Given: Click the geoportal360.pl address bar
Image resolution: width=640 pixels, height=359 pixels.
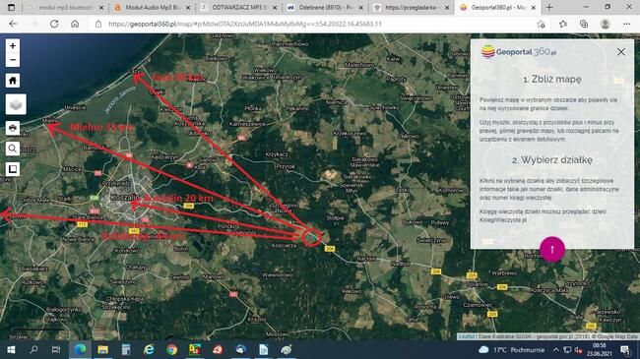Looking at the screenshot, I should 245,24.
